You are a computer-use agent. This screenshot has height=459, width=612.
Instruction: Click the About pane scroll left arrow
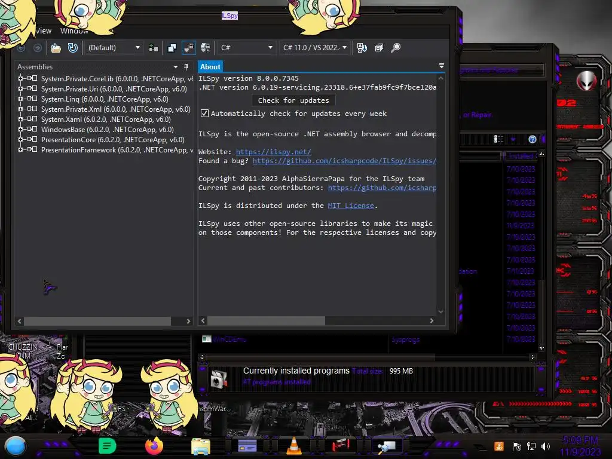click(203, 320)
